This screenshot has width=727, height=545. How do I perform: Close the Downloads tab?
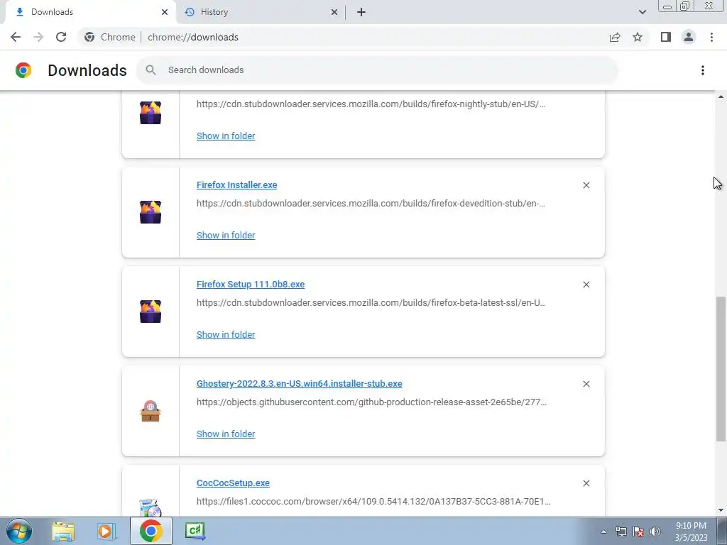[x=165, y=12]
